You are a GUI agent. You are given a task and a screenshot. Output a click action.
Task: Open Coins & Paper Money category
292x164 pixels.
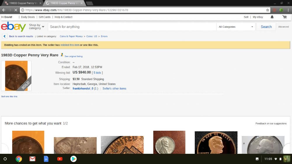(71, 36)
